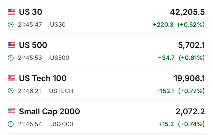This screenshot has height=135, width=213.
Task: Click the USTECH ticker symbol
Action: point(62,91)
